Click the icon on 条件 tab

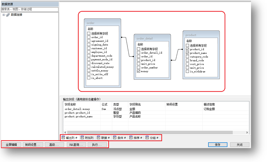tap(115, 138)
